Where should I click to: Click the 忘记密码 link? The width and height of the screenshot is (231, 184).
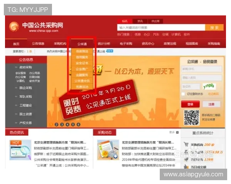pyautogui.click(x=213, y=94)
